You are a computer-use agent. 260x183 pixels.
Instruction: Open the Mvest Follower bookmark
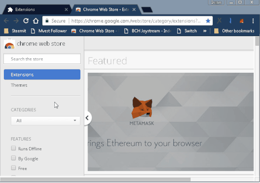49,31
